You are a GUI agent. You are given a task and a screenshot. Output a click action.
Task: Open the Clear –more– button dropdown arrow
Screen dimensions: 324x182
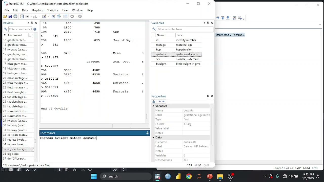pyautogui.click(x=76, y=16)
